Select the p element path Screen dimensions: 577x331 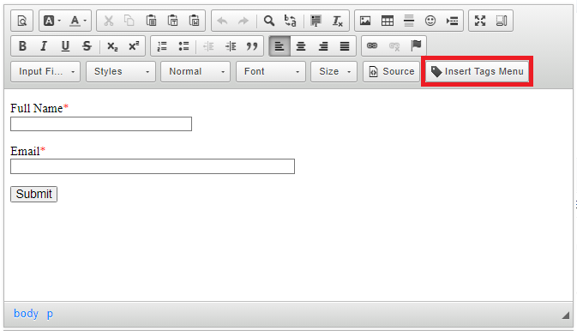(50, 314)
